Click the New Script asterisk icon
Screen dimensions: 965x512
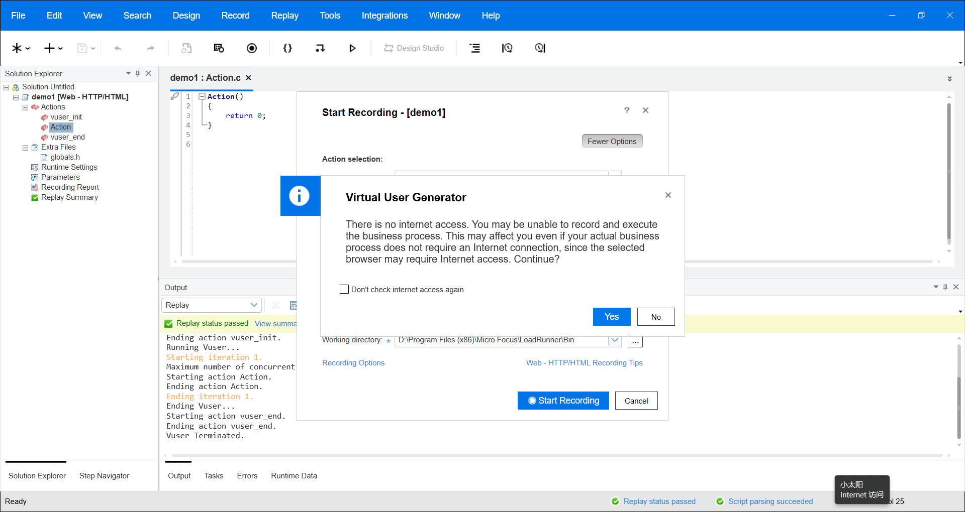[x=17, y=48]
